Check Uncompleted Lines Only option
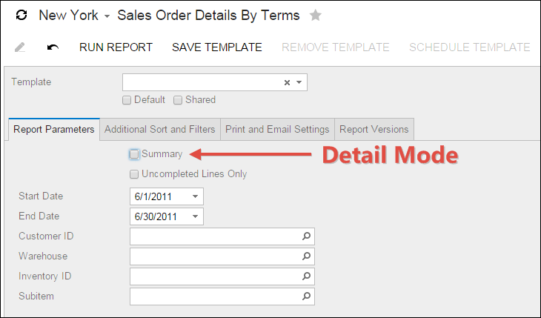 (x=134, y=174)
